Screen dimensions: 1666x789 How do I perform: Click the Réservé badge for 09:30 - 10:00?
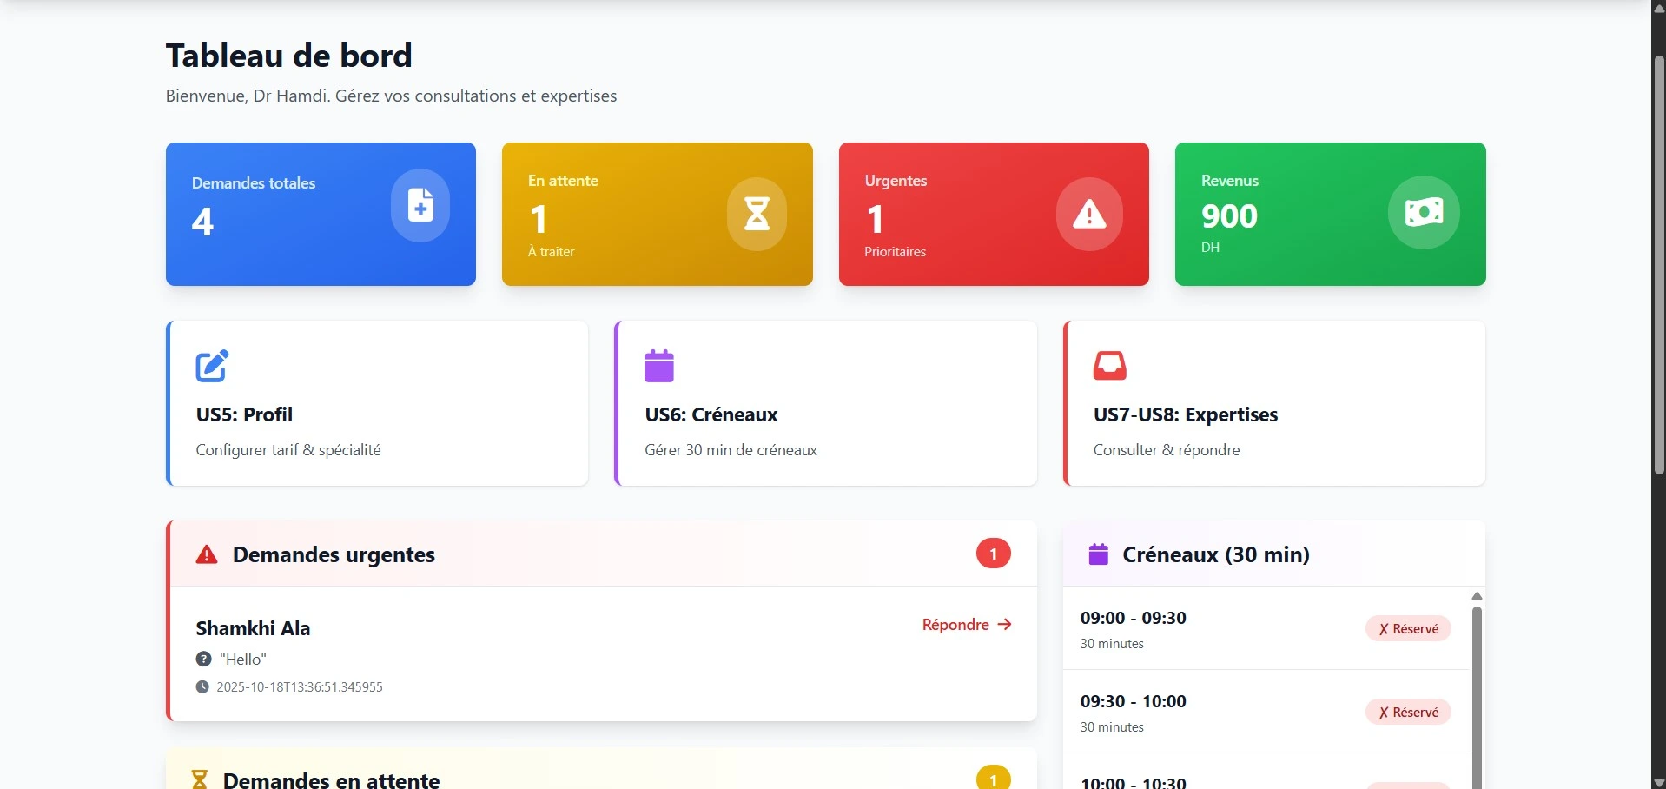[x=1408, y=712]
